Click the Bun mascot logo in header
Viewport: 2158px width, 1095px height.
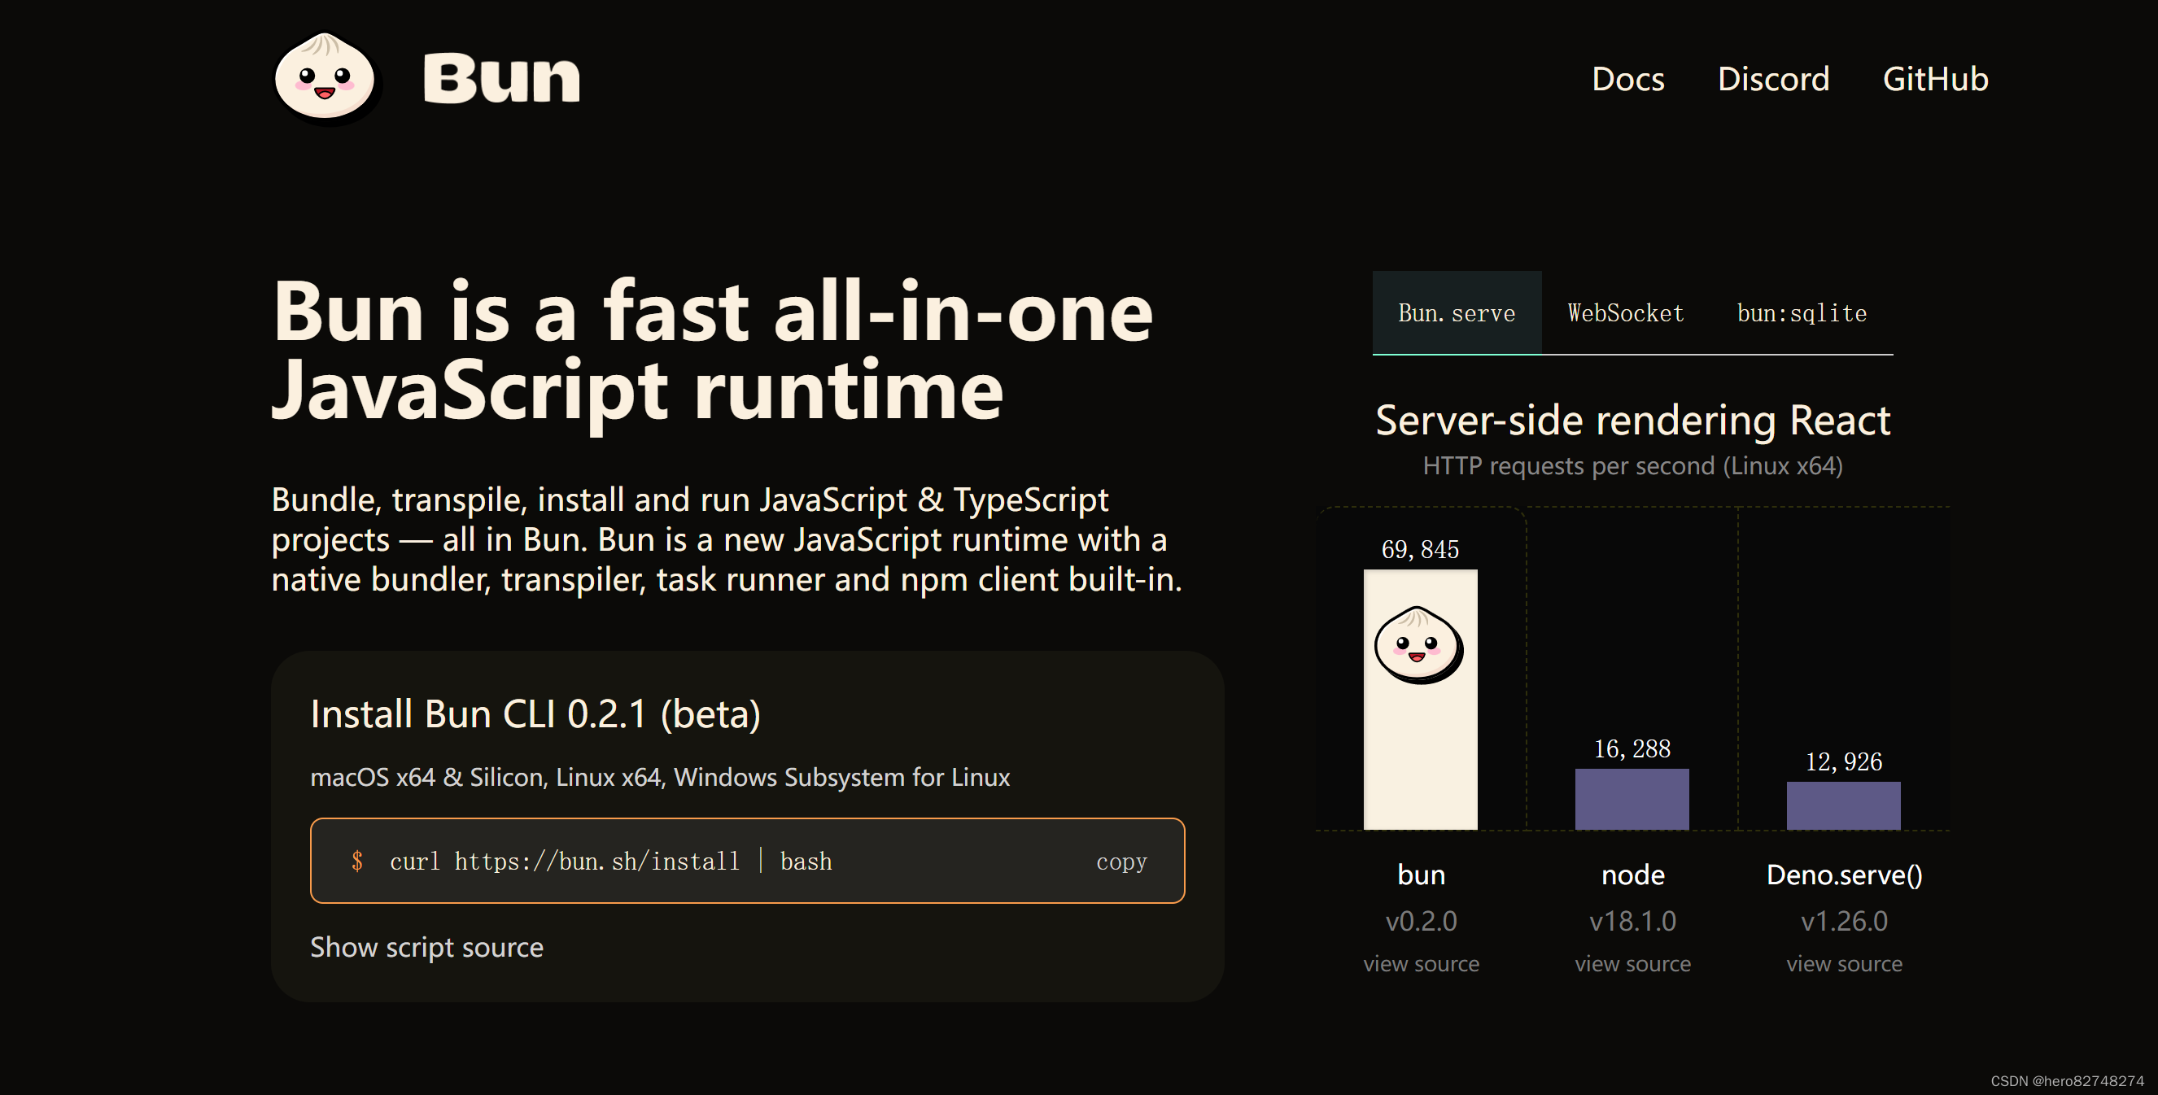click(325, 78)
